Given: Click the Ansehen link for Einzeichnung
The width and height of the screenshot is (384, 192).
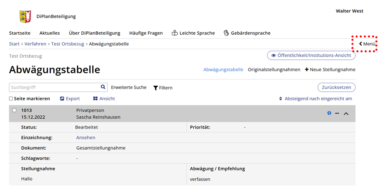Looking at the screenshot, I should (x=86, y=138).
